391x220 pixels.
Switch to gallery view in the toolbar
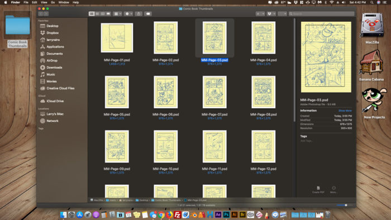click(x=108, y=14)
